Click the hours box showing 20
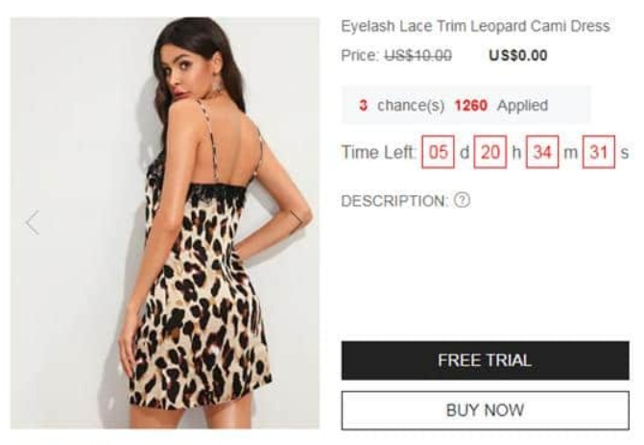This screenshot has height=445, width=644. [x=490, y=152]
